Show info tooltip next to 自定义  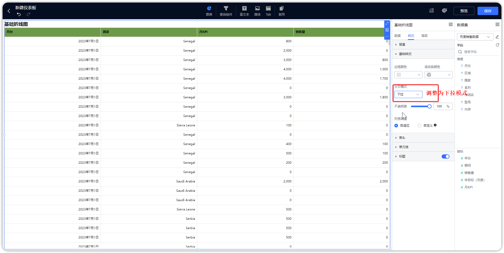click(x=435, y=125)
